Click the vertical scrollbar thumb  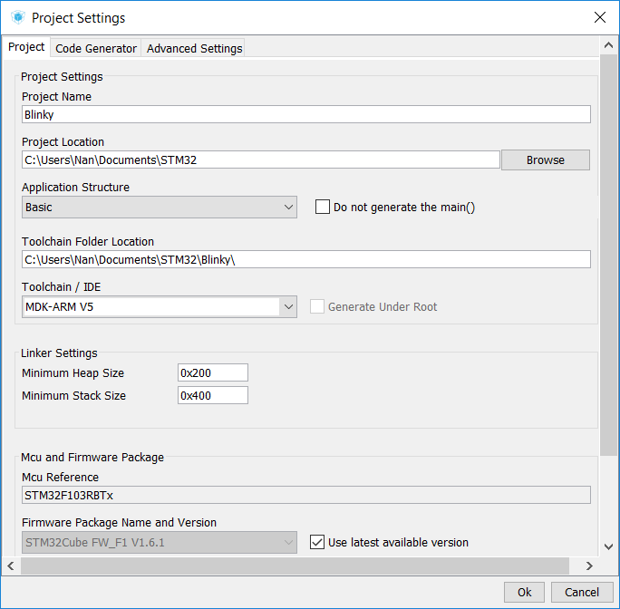point(609,255)
